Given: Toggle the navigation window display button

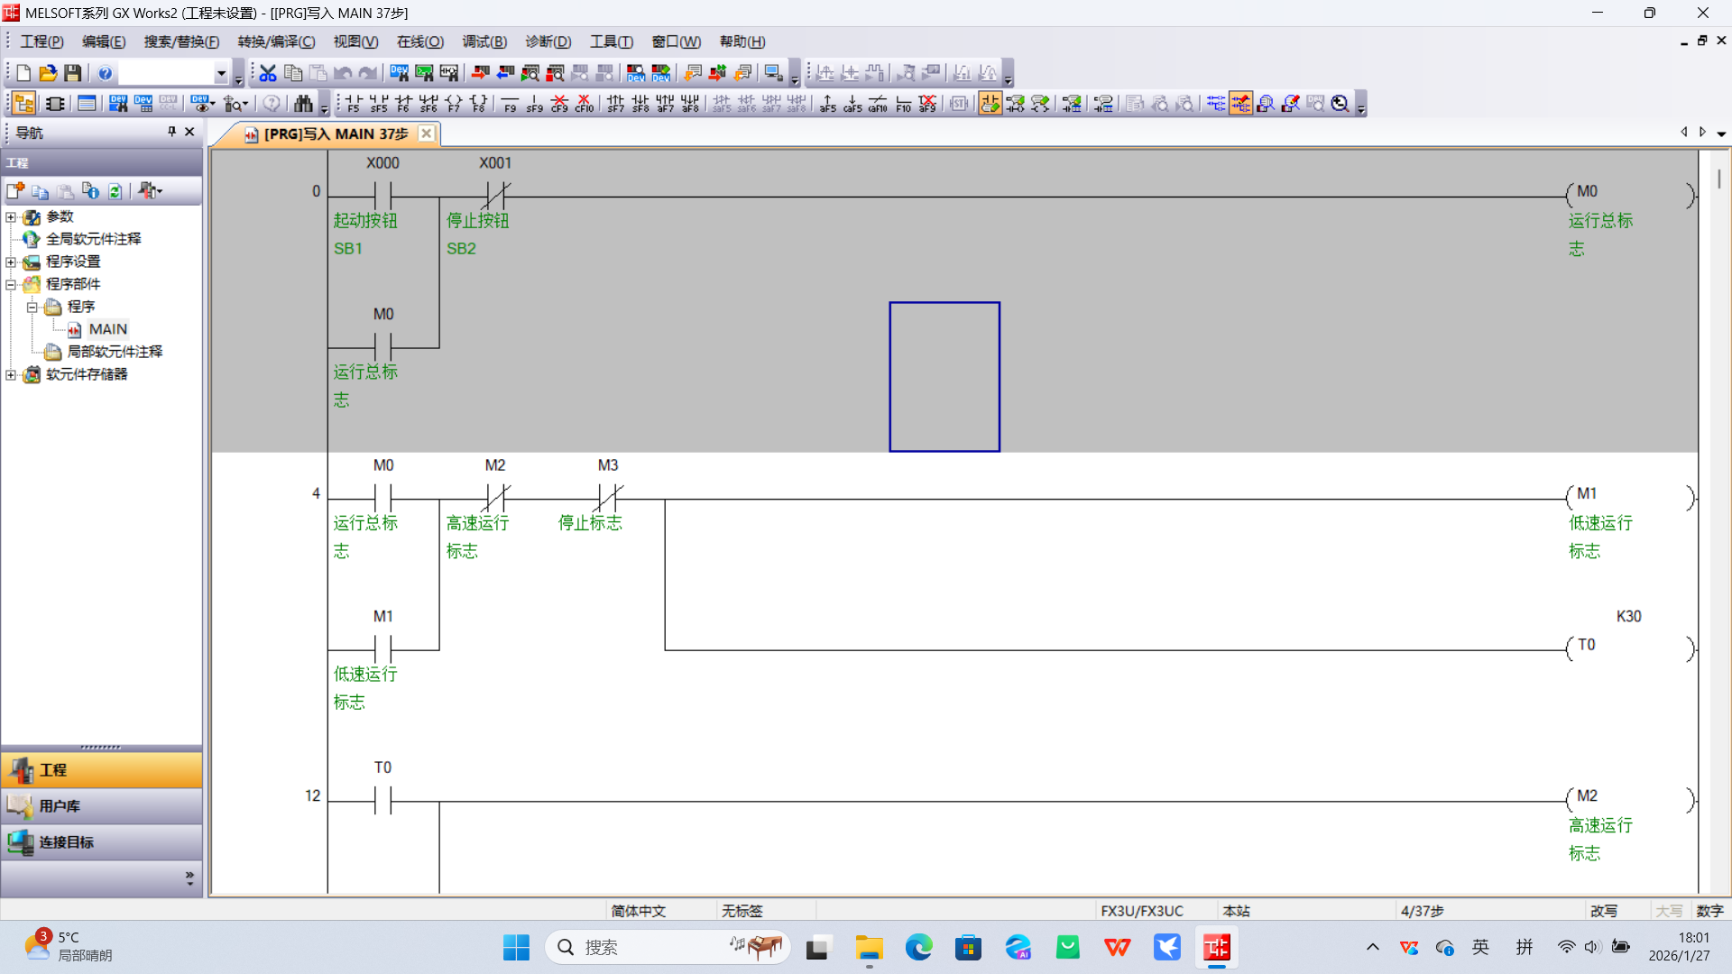Looking at the screenshot, I should pyautogui.click(x=24, y=104).
